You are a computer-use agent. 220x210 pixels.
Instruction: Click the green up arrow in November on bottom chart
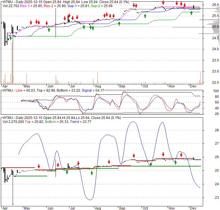tap(175, 162)
